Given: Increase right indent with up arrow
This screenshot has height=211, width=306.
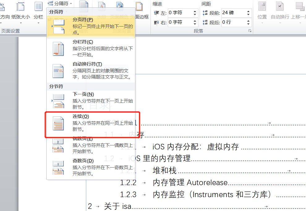Looking at the screenshot, I should pyautogui.click(x=195, y=20).
